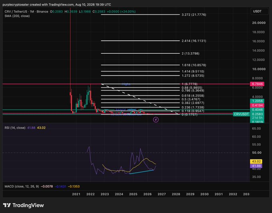Click the red 6.7846 price label

coord(257,84)
